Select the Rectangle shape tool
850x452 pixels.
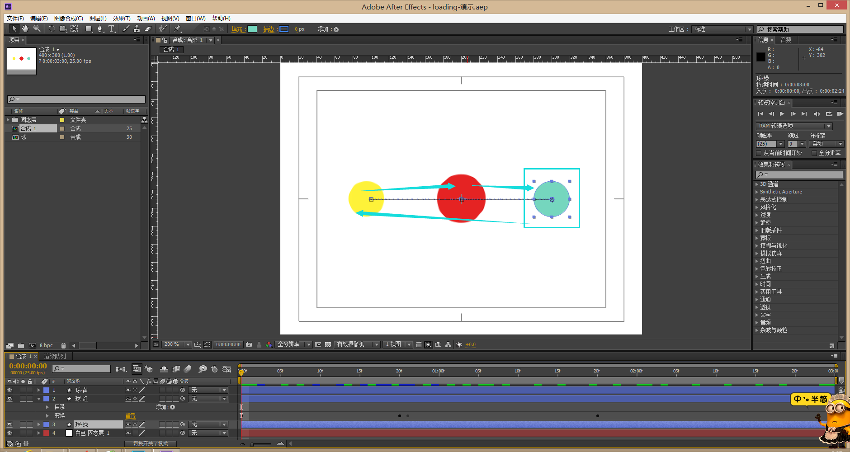pyautogui.click(x=89, y=29)
